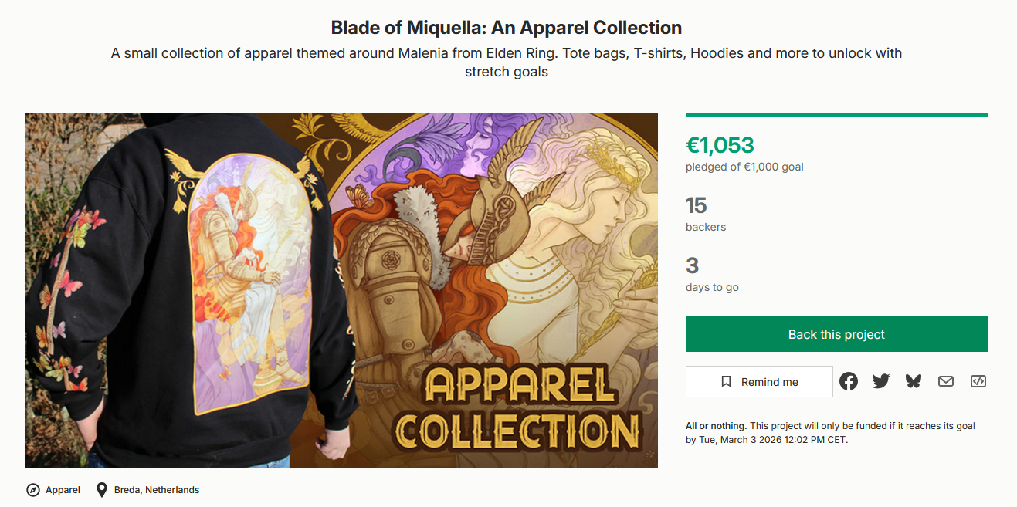Share via the Bluesky butterfly icon
Screen dimensions: 1017x507
coord(914,381)
